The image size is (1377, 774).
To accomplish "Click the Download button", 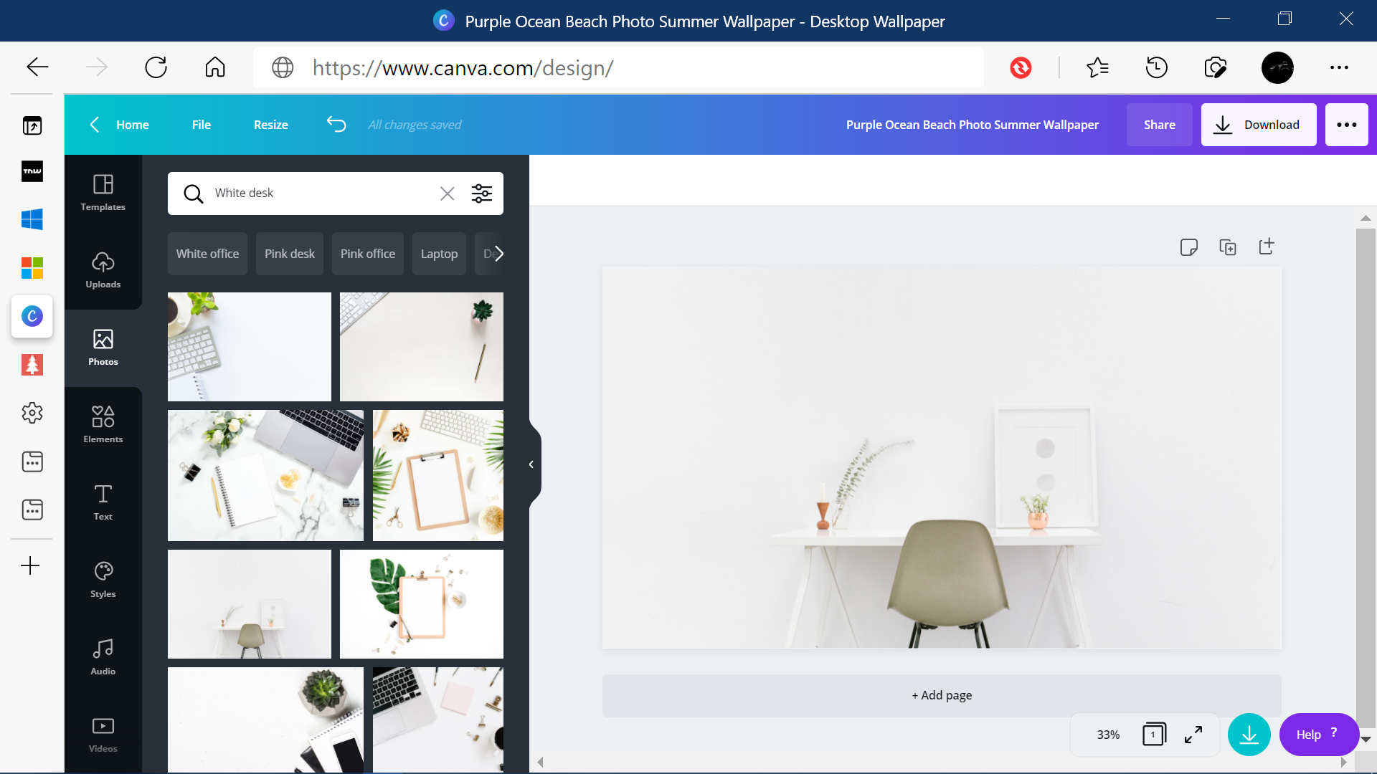I will tap(1259, 125).
